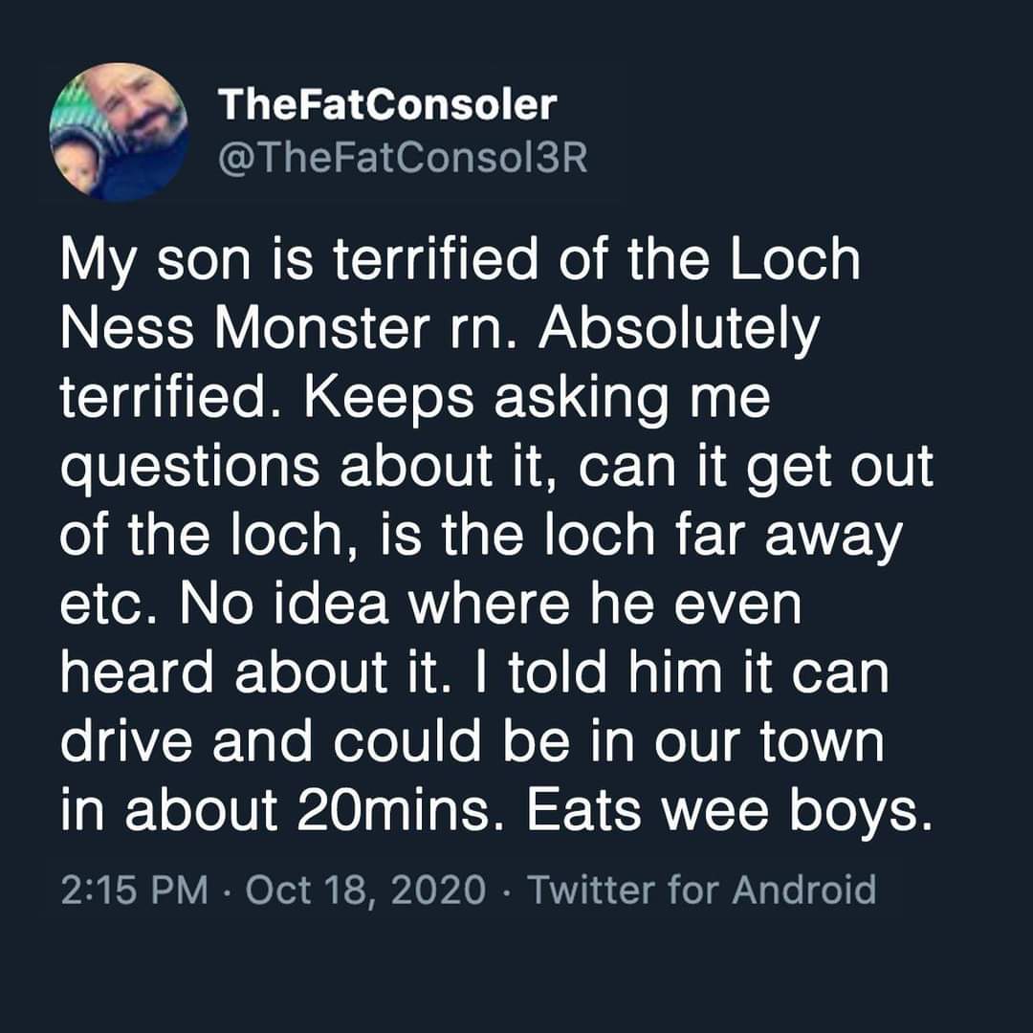Screen dimensions: 1033x1033
Task: Click the line 'etc. No idea where he even'
Action: tap(430, 605)
